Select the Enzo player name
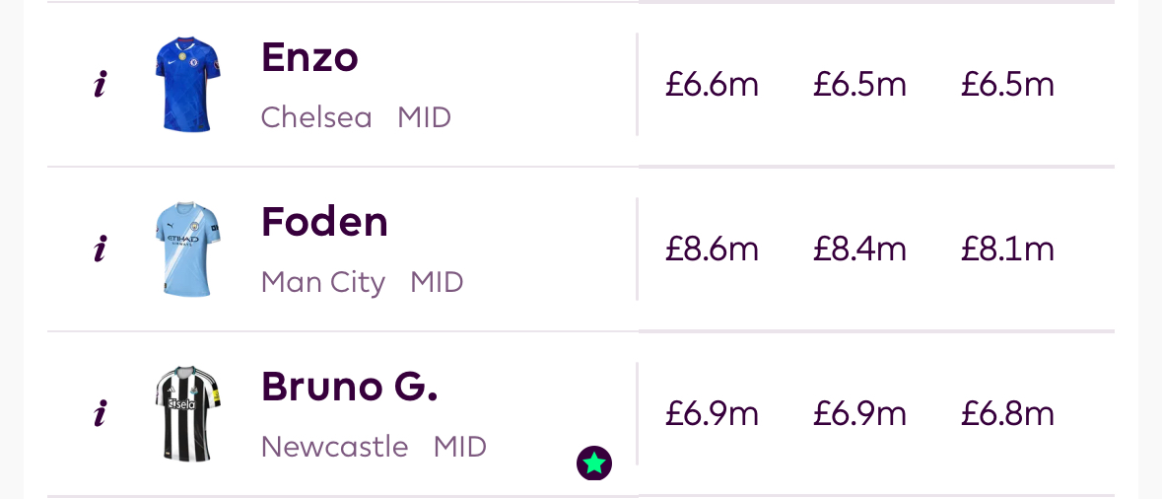Image resolution: width=1162 pixels, height=499 pixels. point(309,58)
